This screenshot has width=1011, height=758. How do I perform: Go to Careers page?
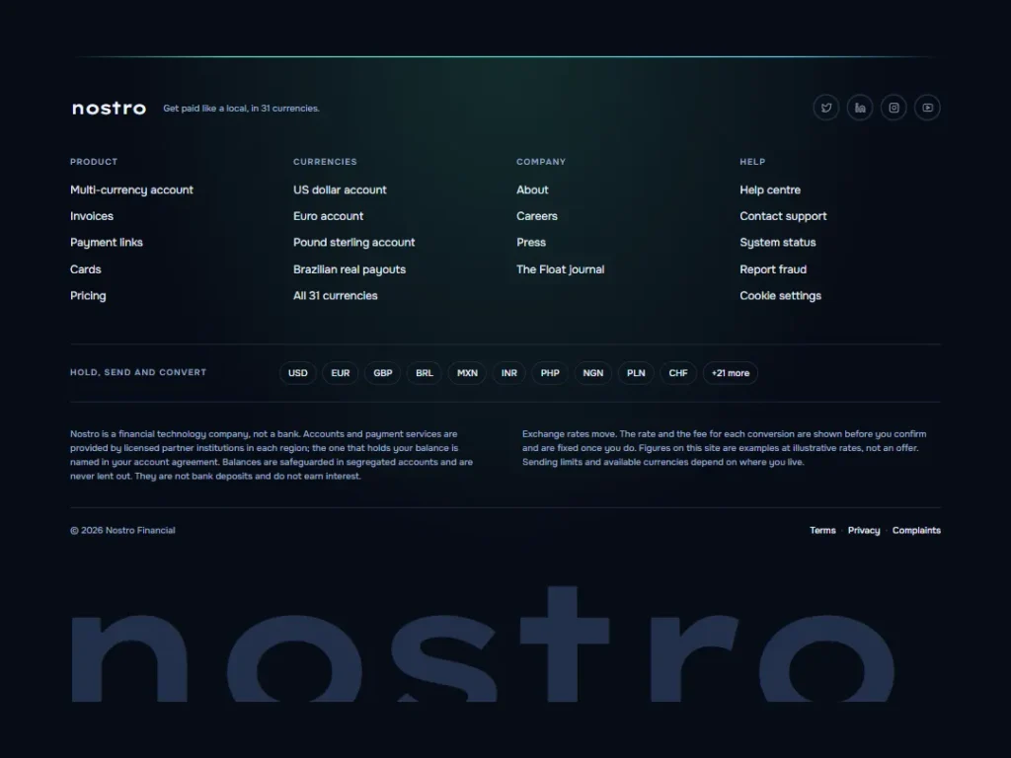(537, 216)
